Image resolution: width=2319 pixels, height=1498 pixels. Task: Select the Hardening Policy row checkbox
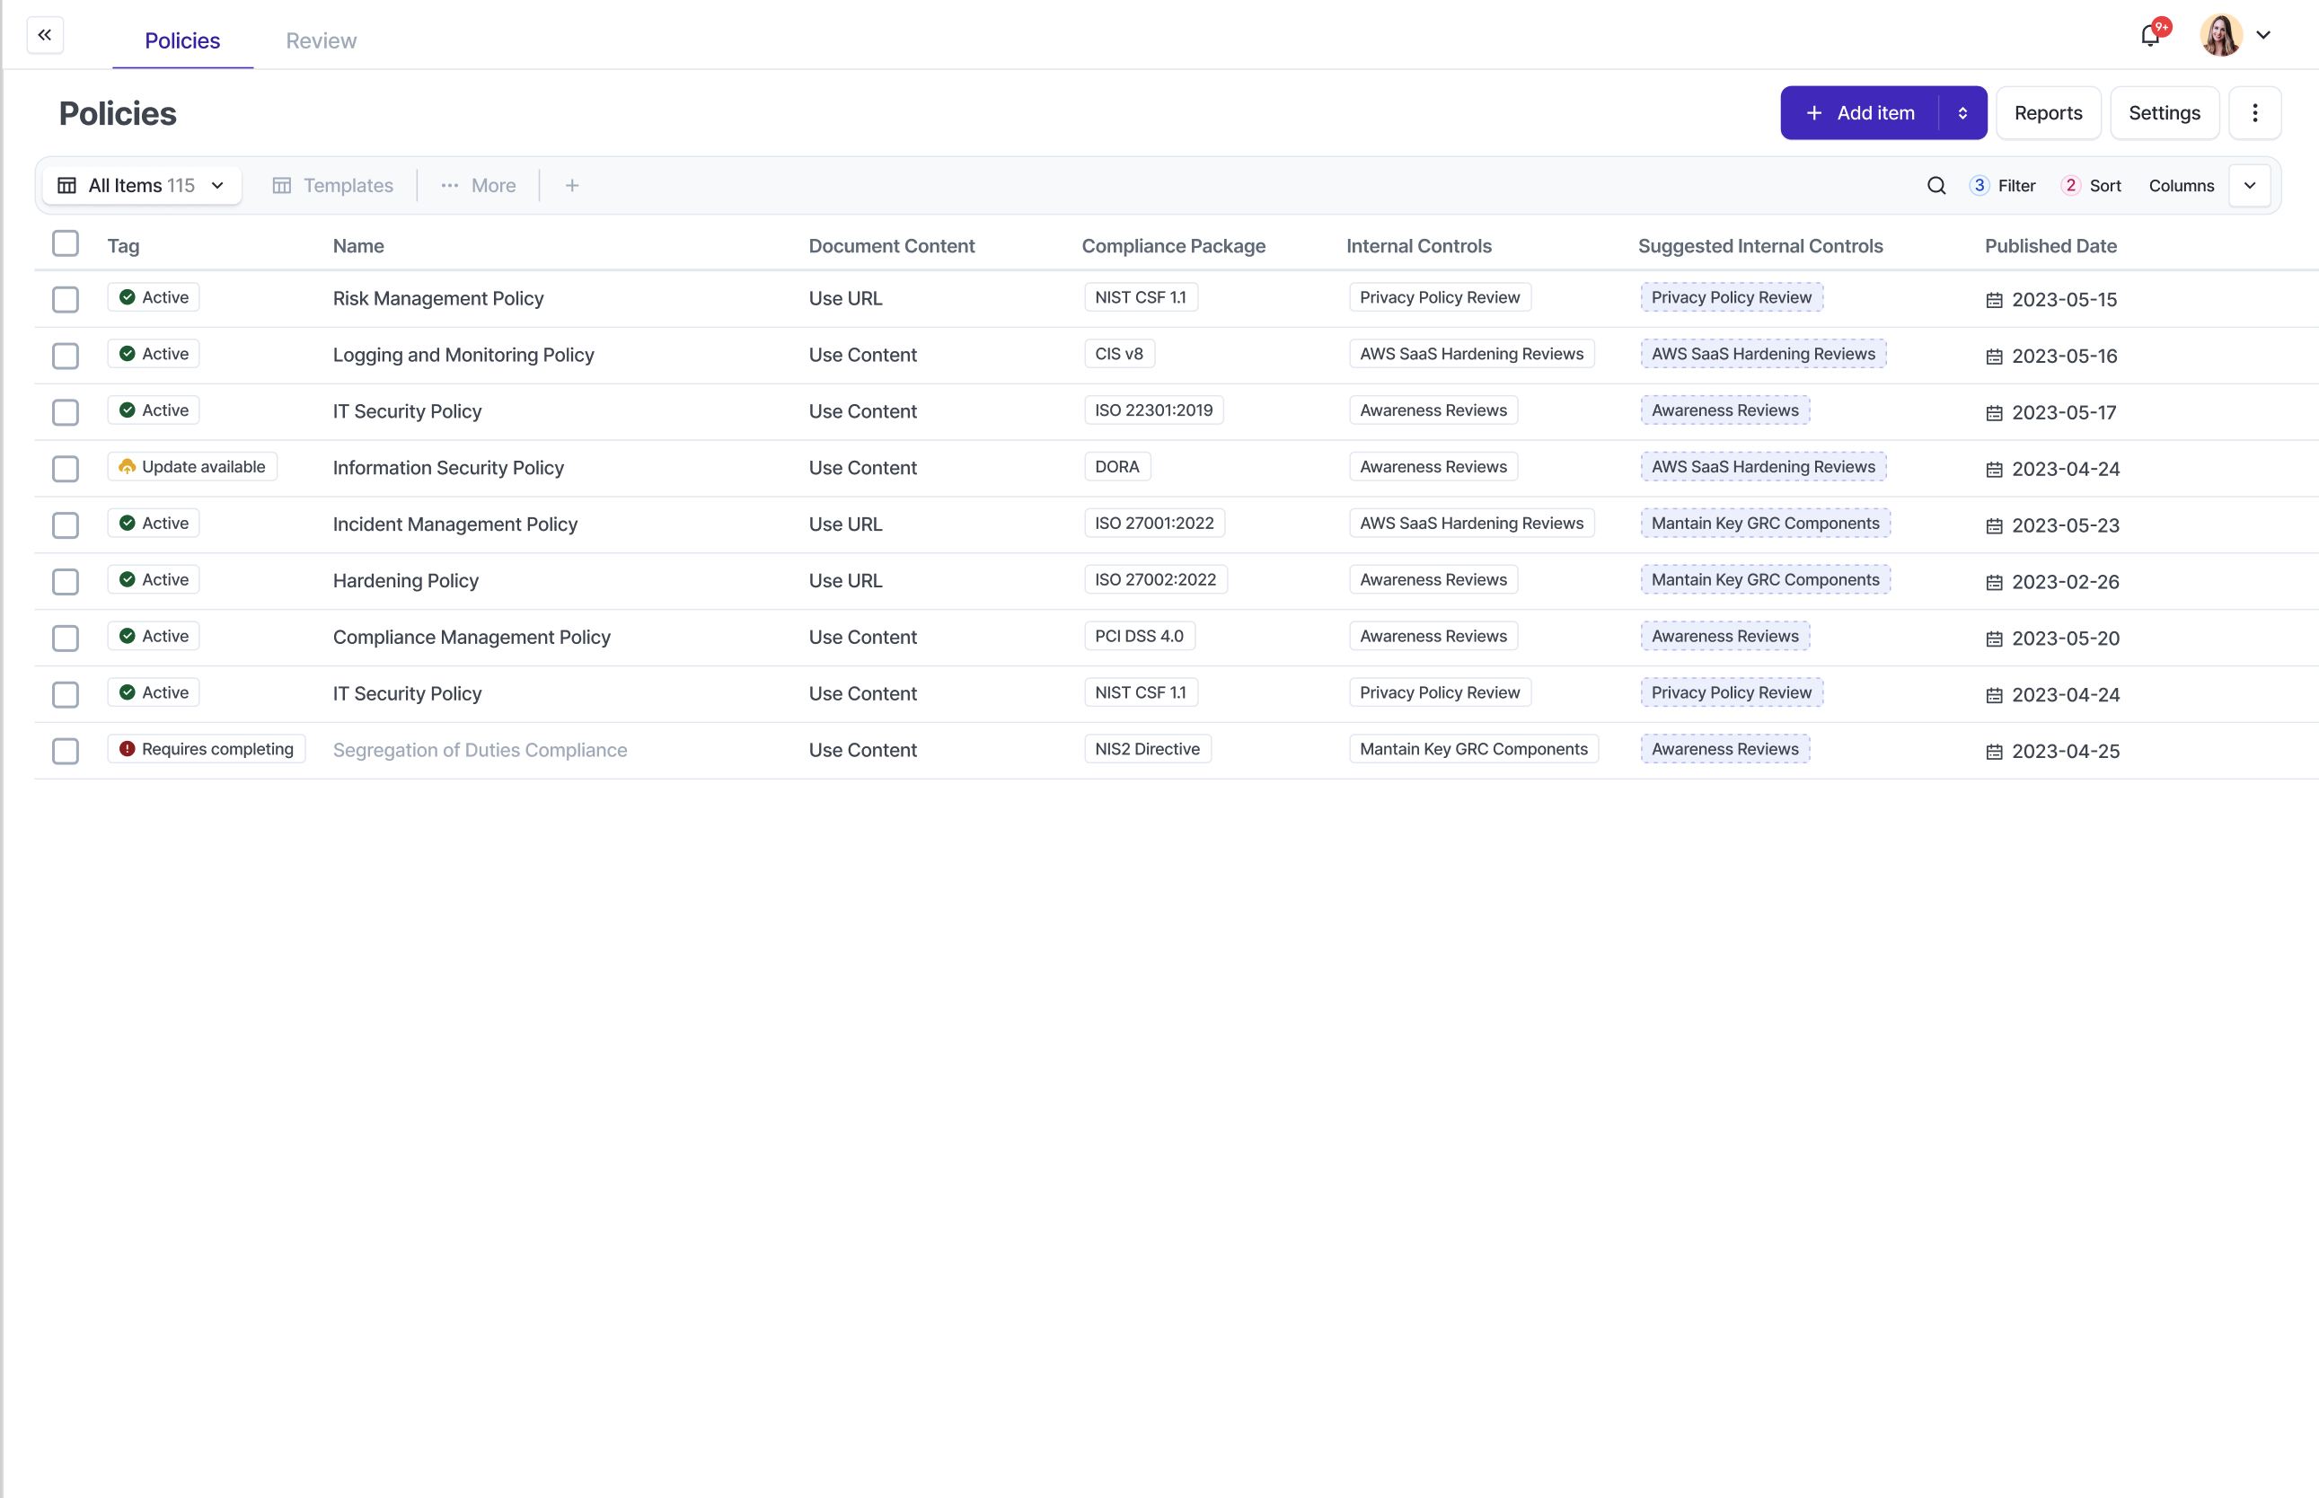tap(66, 582)
